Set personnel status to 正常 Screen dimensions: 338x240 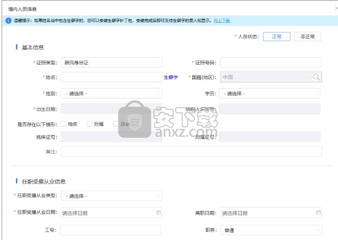pyautogui.click(x=277, y=37)
